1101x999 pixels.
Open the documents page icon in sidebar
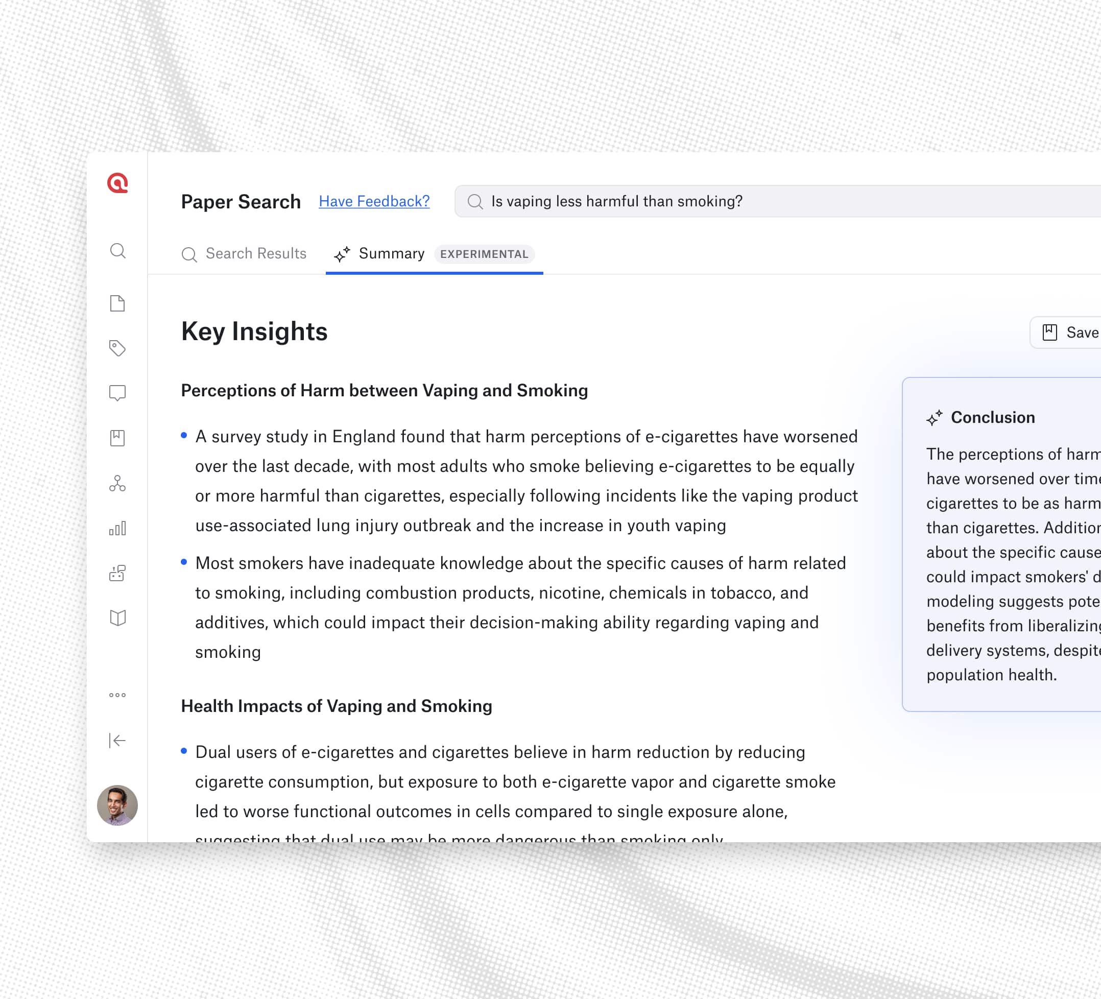117,303
